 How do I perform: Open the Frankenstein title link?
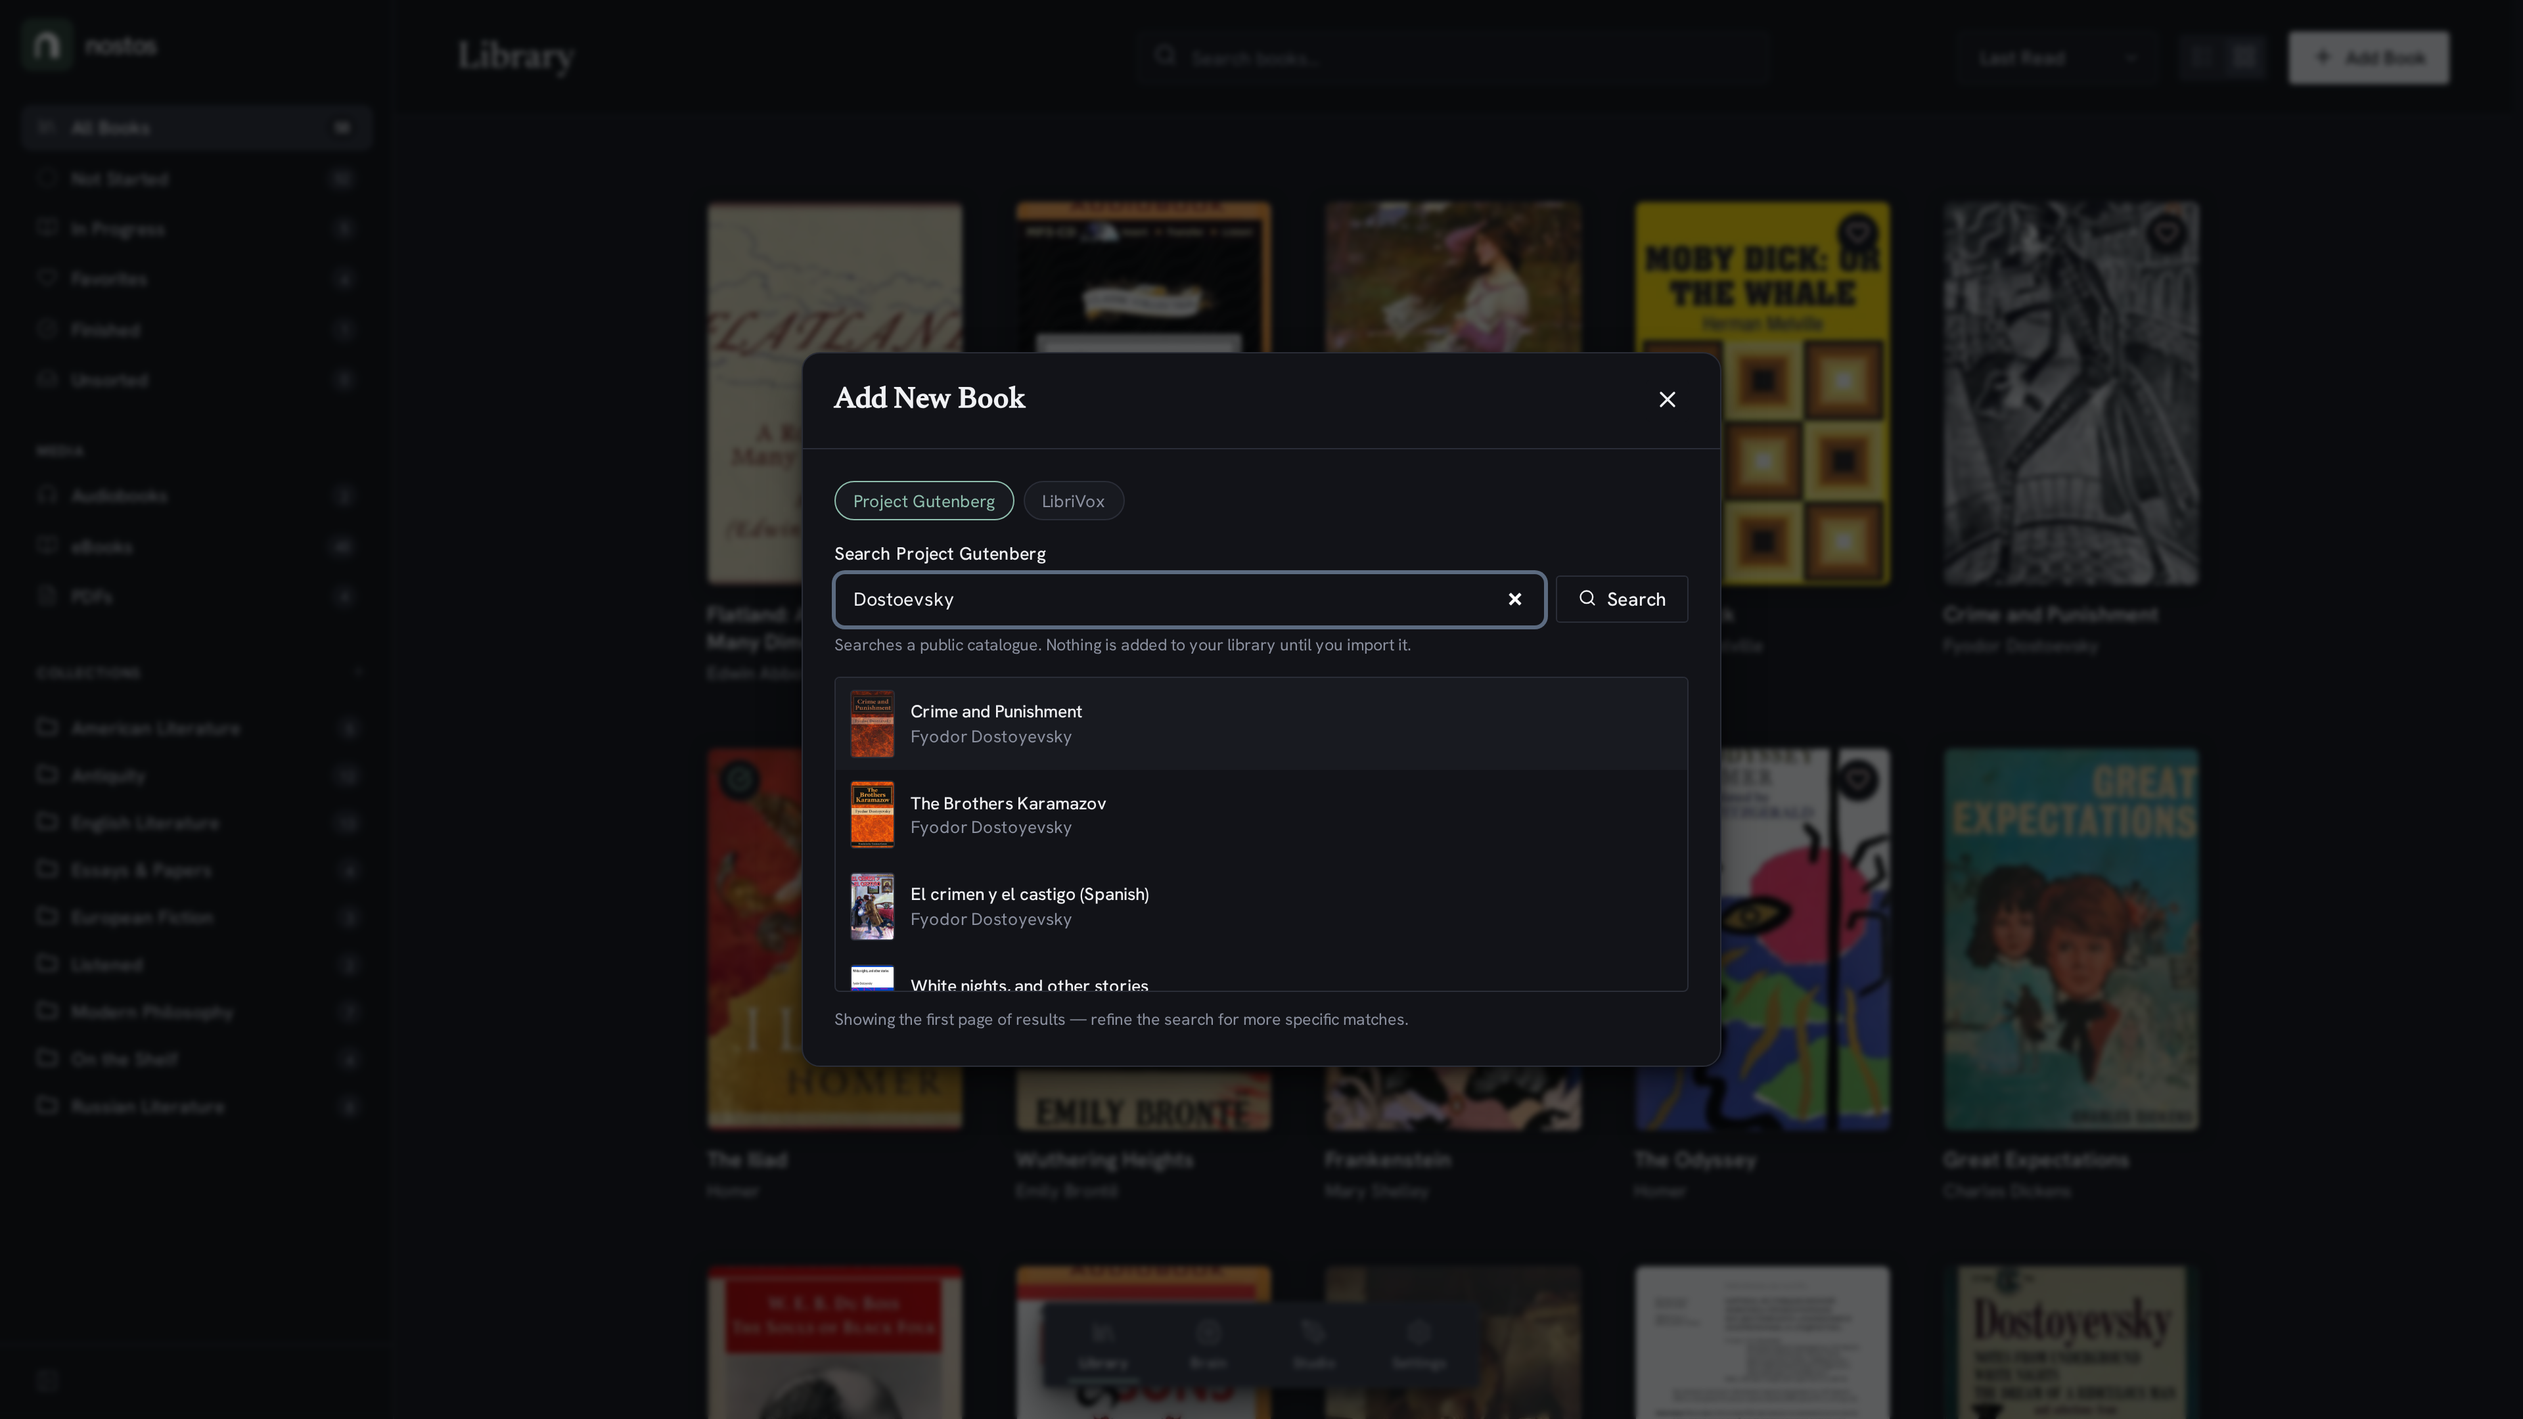[x=1388, y=1160]
